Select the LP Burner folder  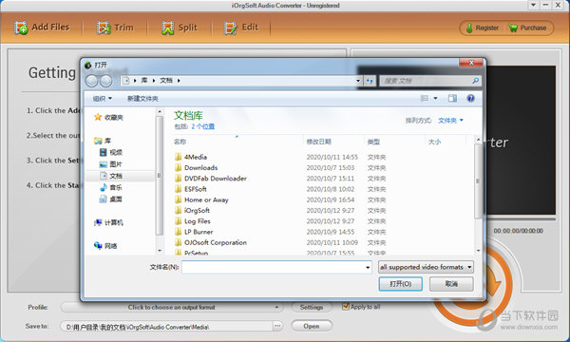[x=194, y=232]
